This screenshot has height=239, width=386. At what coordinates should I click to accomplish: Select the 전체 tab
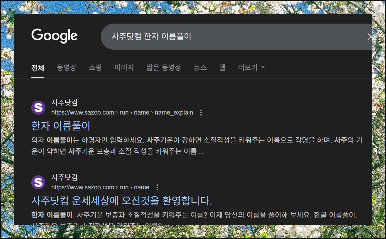[x=38, y=68]
